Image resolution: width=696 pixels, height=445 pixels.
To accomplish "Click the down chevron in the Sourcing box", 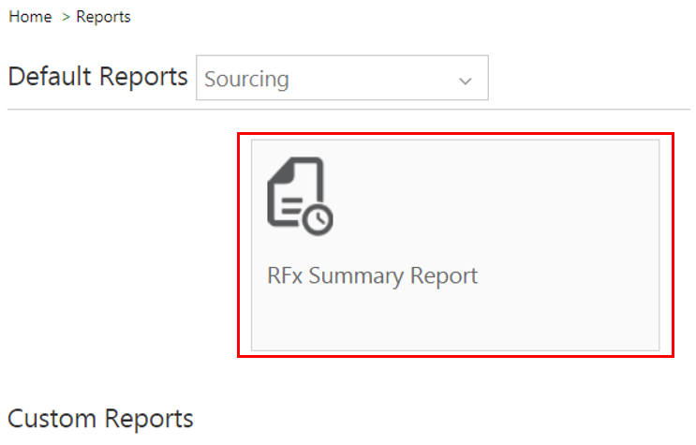I will tap(465, 81).
